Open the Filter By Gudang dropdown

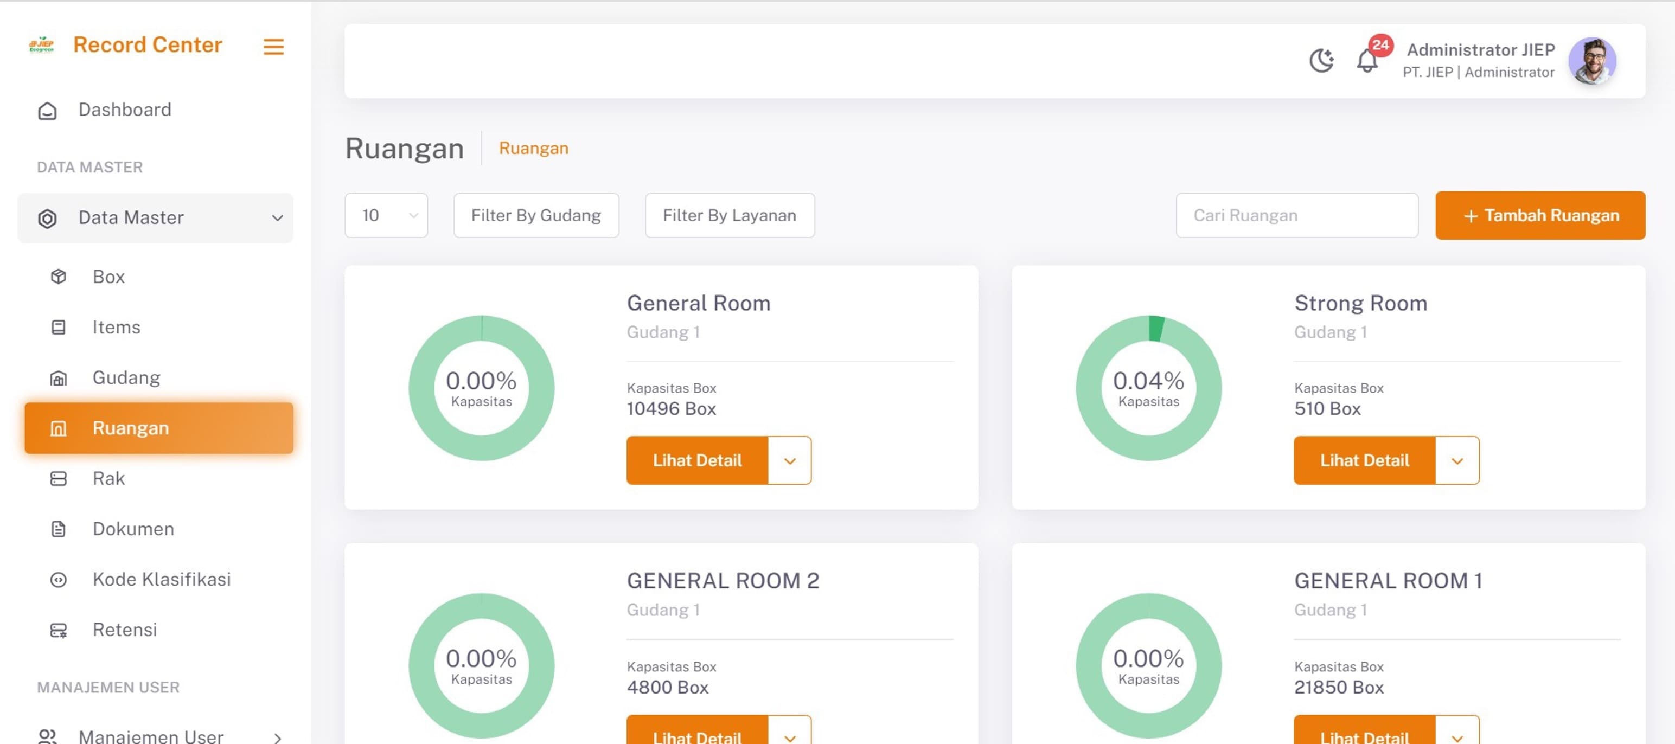(x=536, y=215)
